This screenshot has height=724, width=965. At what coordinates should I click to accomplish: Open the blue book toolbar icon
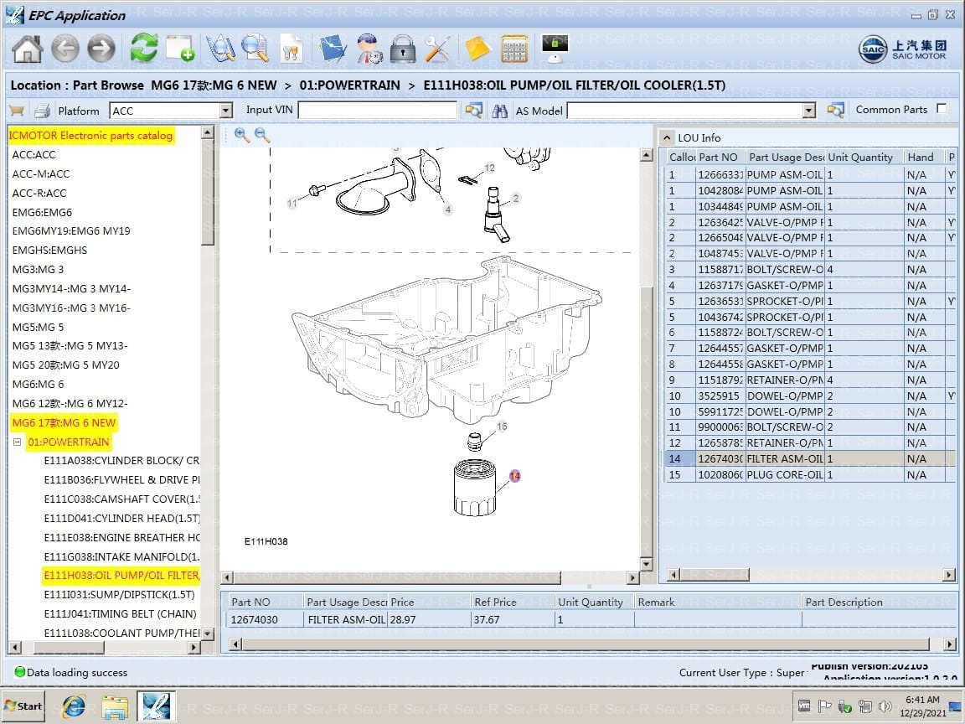[x=333, y=49]
